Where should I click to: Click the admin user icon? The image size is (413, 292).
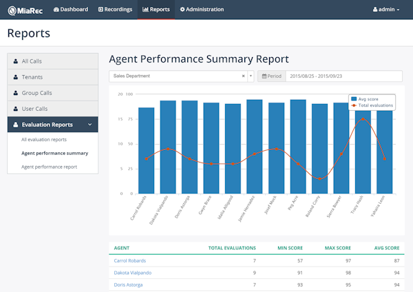pos(375,10)
